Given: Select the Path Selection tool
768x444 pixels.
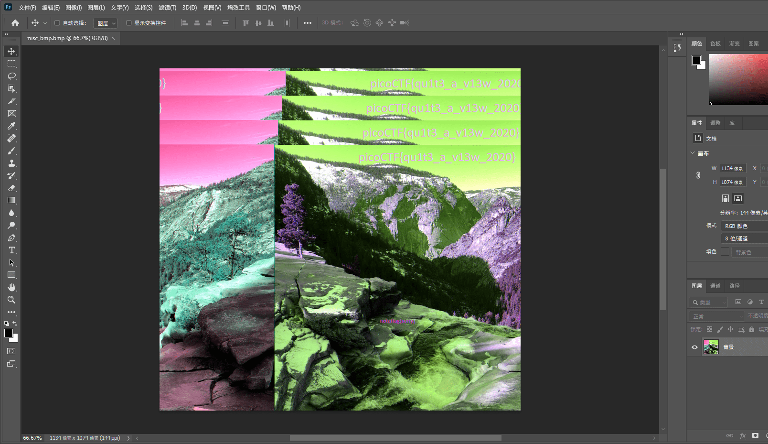Looking at the screenshot, I should pyautogui.click(x=11, y=262).
